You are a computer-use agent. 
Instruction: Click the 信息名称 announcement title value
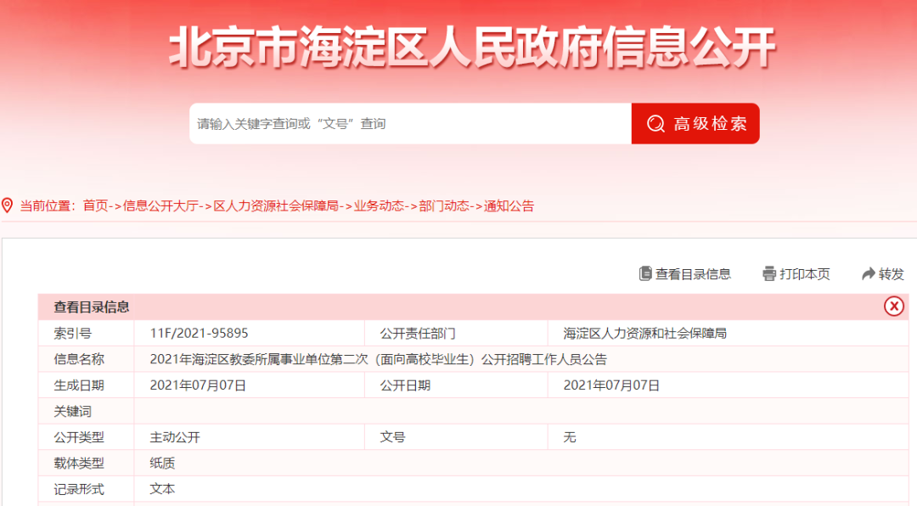coord(379,359)
